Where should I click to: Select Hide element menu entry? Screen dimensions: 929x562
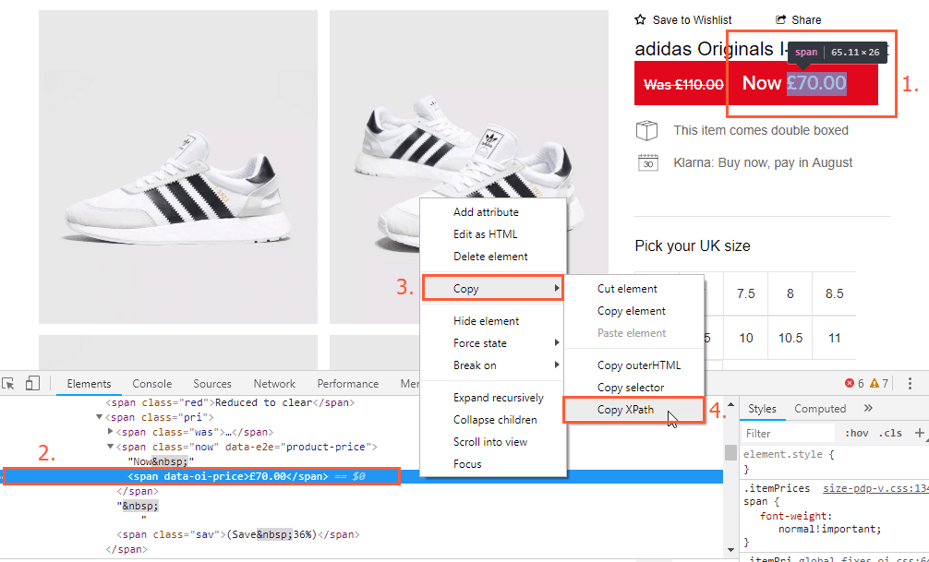point(493,321)
